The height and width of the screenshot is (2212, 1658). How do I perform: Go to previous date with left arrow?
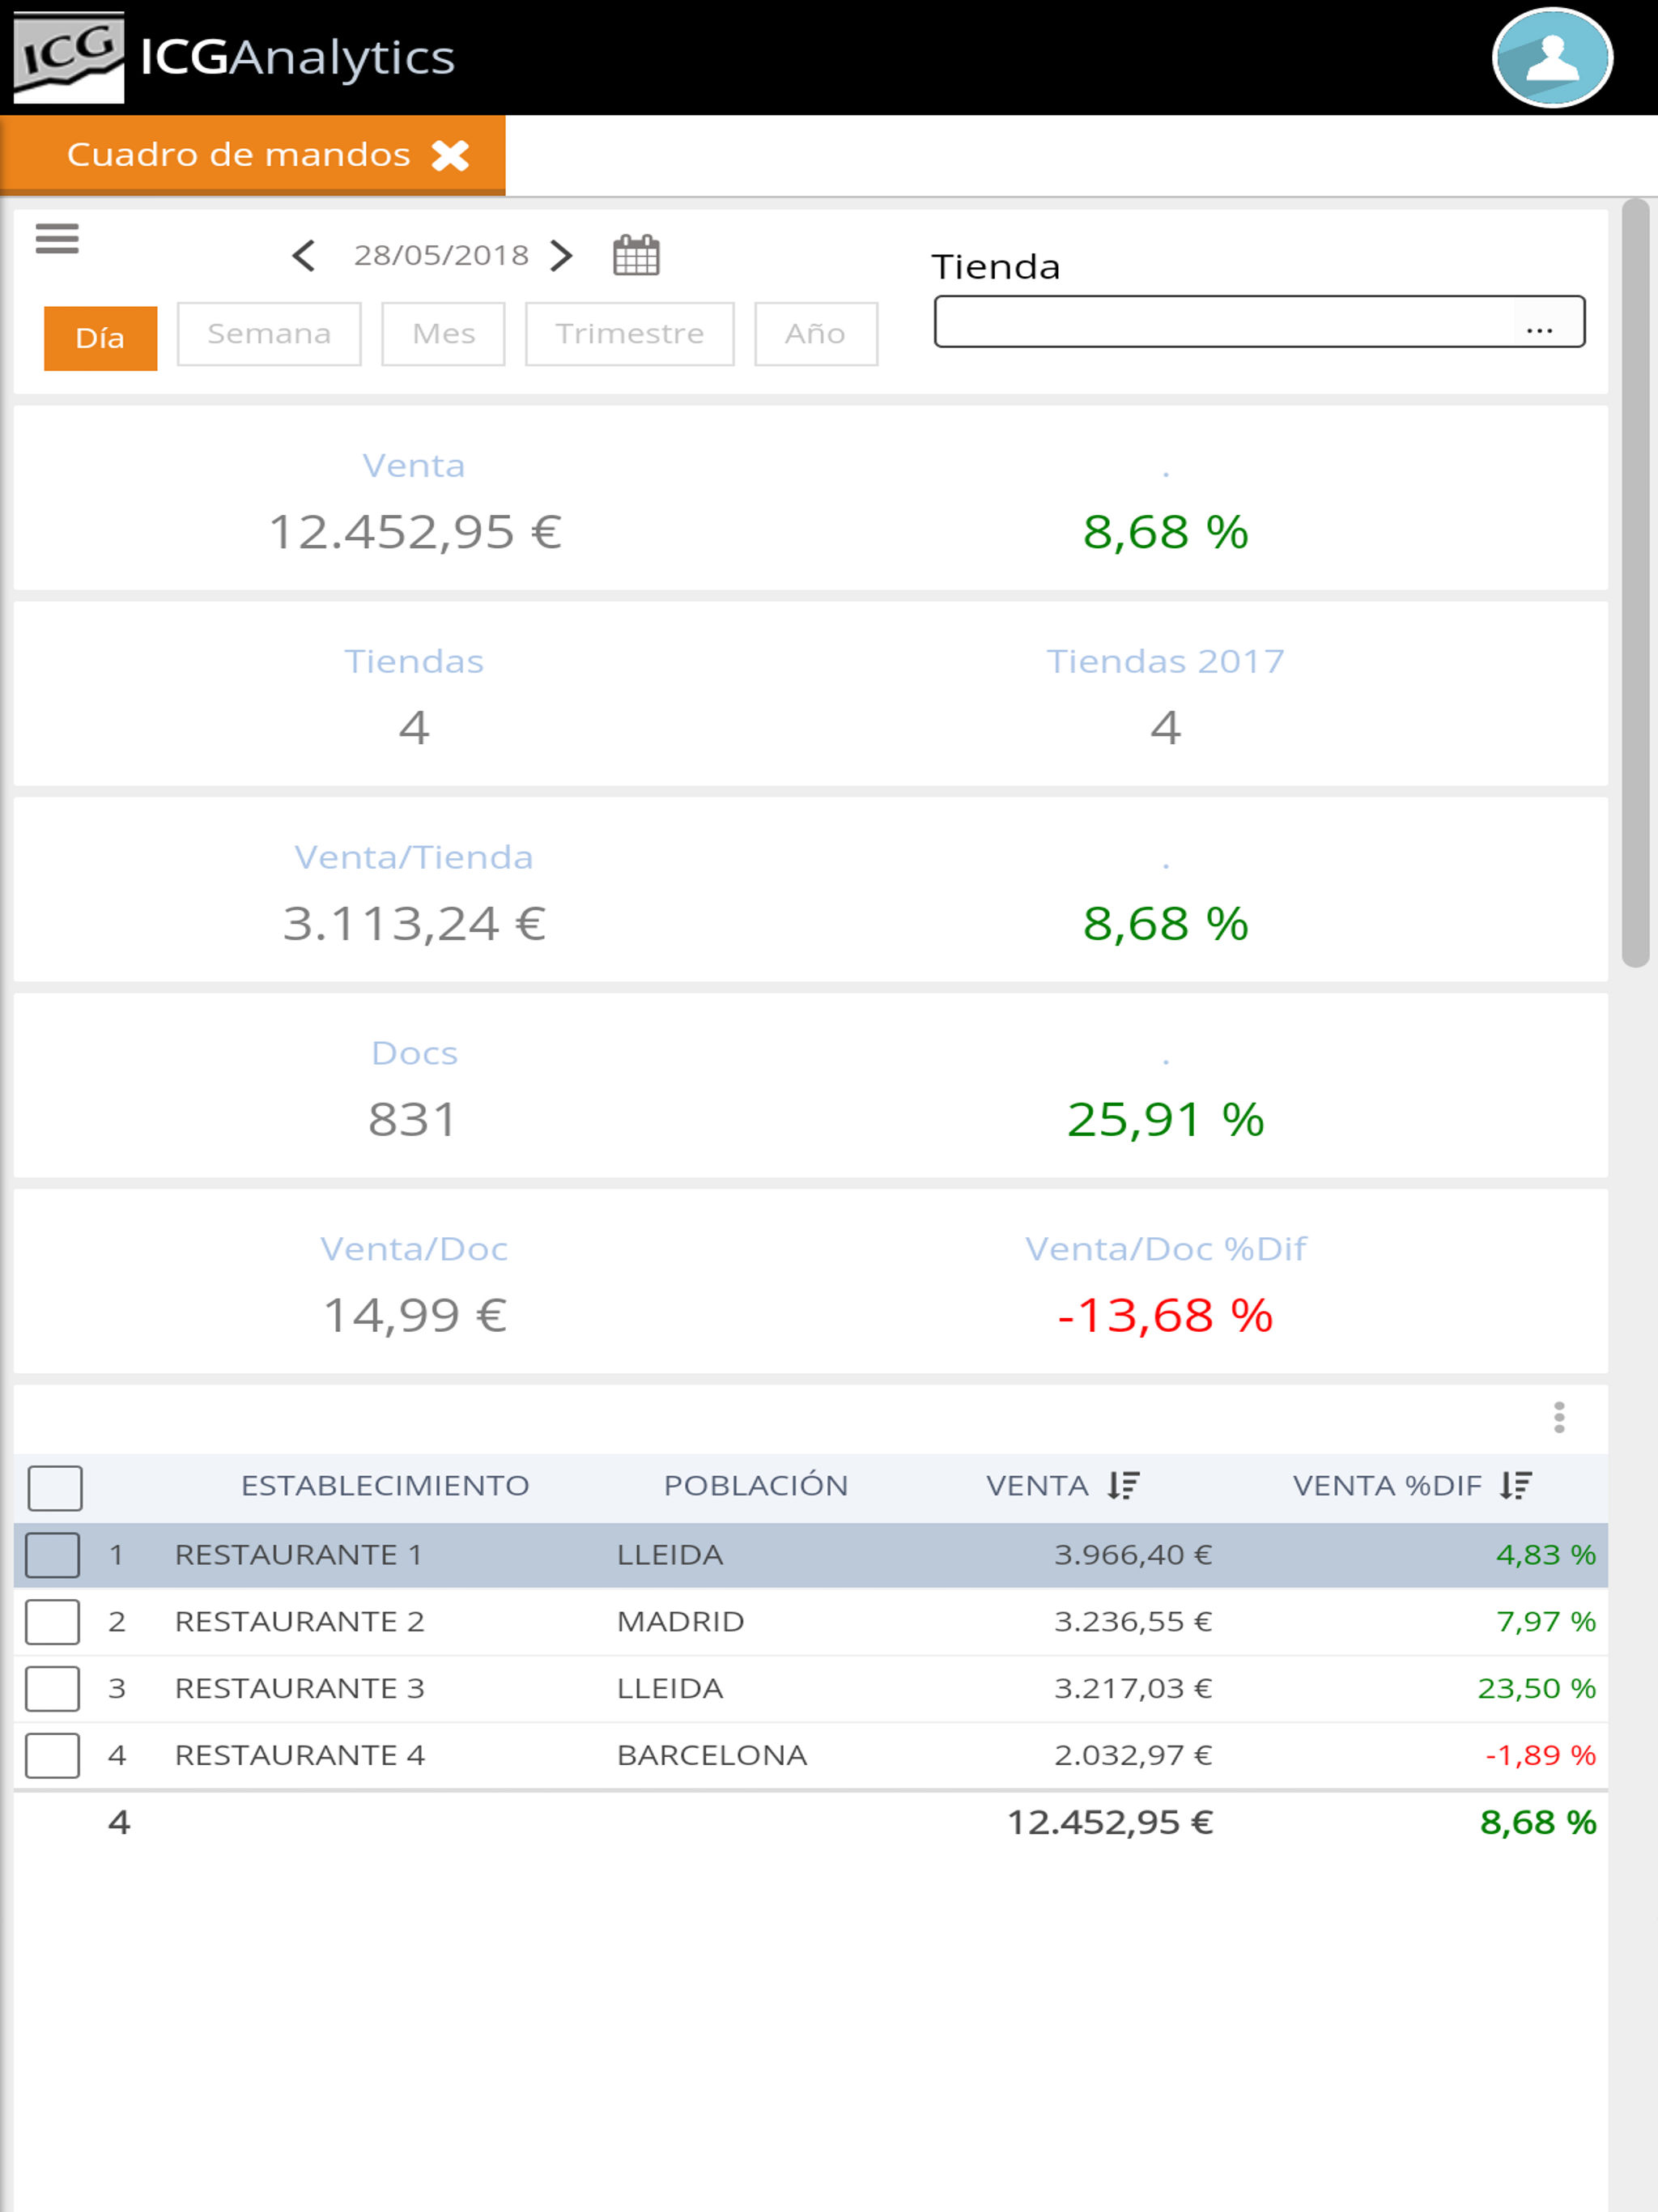pos(304,255)
